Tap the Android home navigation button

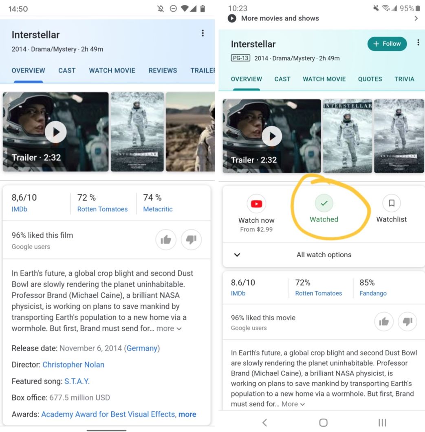pyautogui.click(x=323, y=422)
